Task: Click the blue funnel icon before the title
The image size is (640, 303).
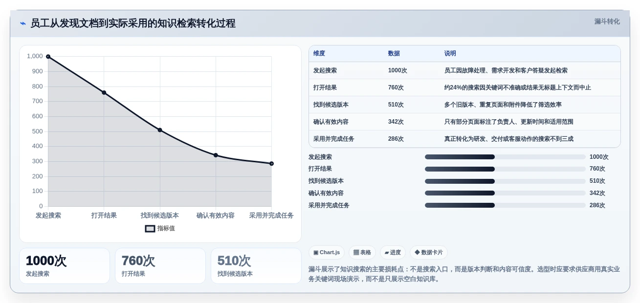Action: coord(23,23)
